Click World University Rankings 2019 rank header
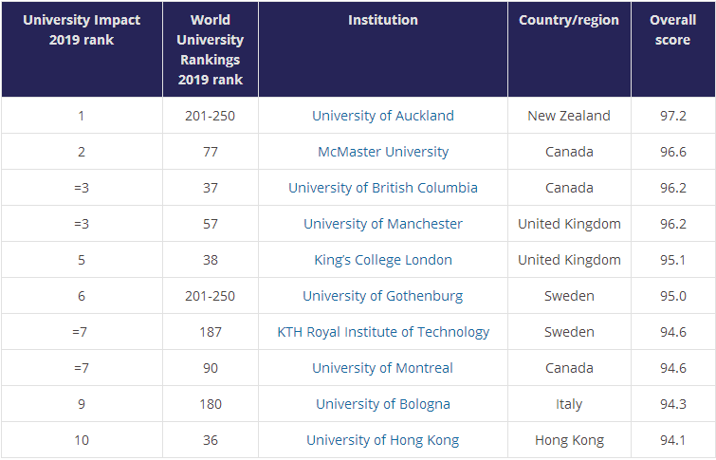716x460 pixels. [210, 49]
